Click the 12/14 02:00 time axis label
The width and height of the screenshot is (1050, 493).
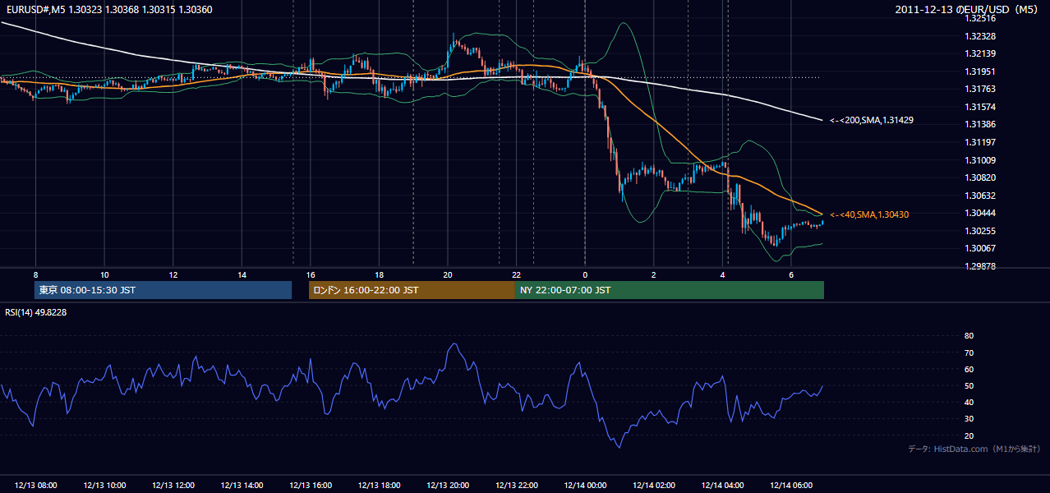coord(654,485)
